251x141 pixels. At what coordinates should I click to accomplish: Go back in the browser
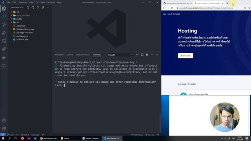(x=164, y=8)
